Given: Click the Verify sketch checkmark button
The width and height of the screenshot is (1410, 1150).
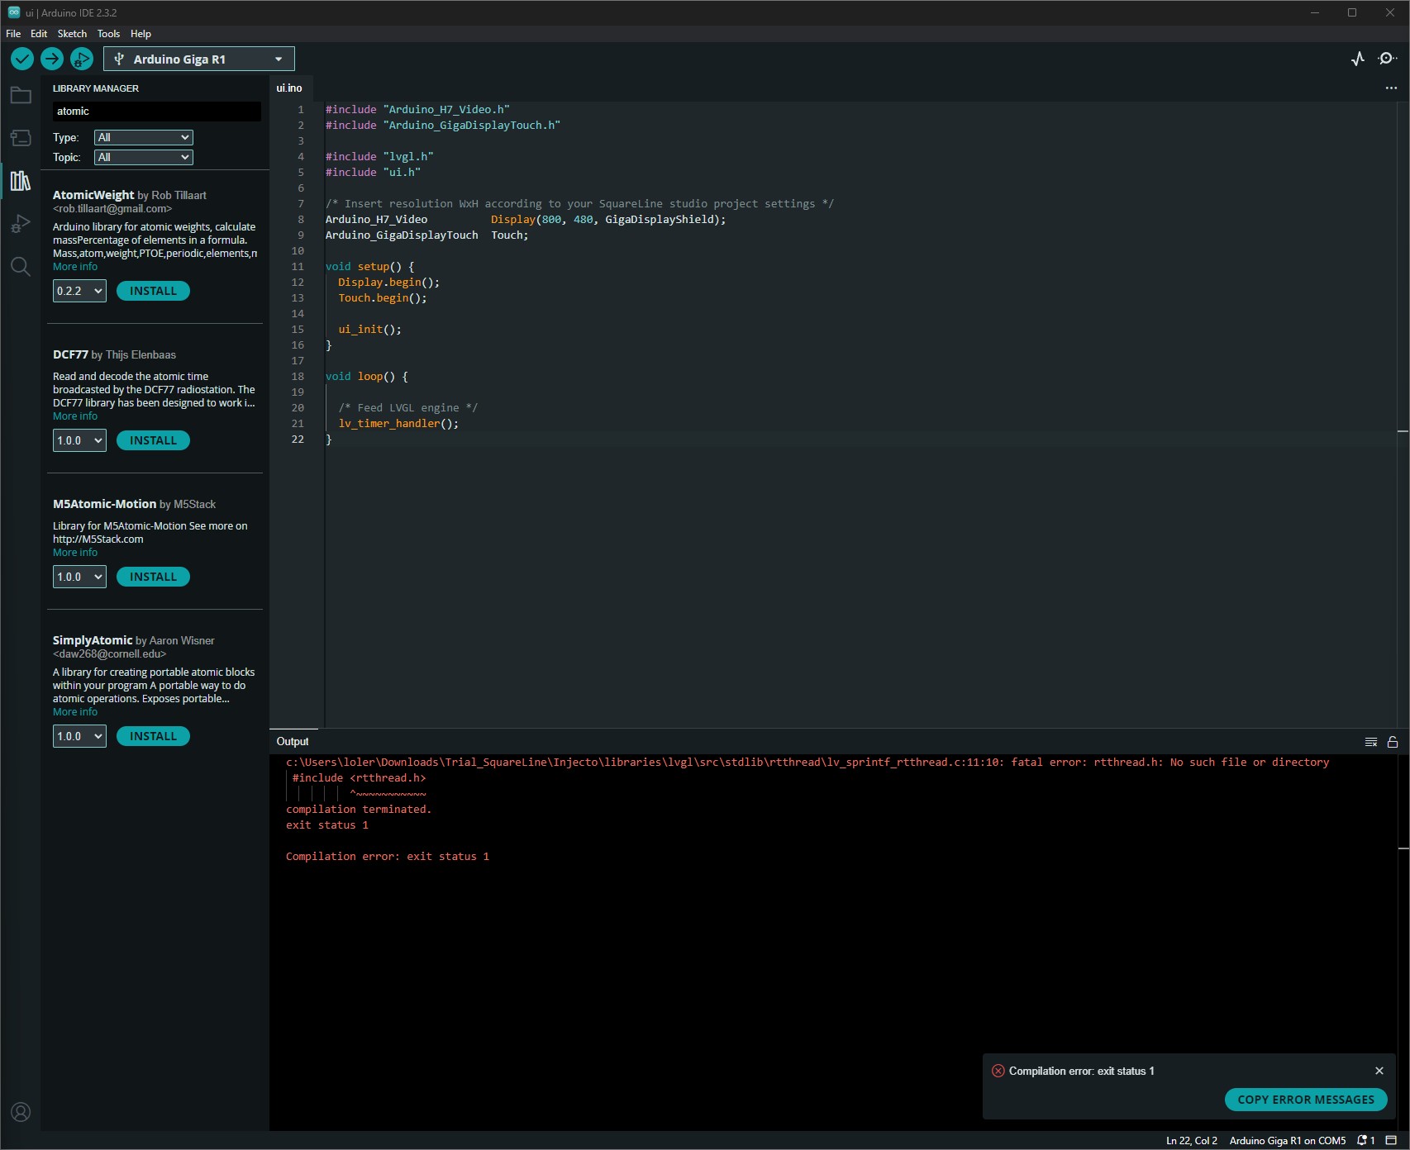Looking at the screenshot, I should coord(22,59).
